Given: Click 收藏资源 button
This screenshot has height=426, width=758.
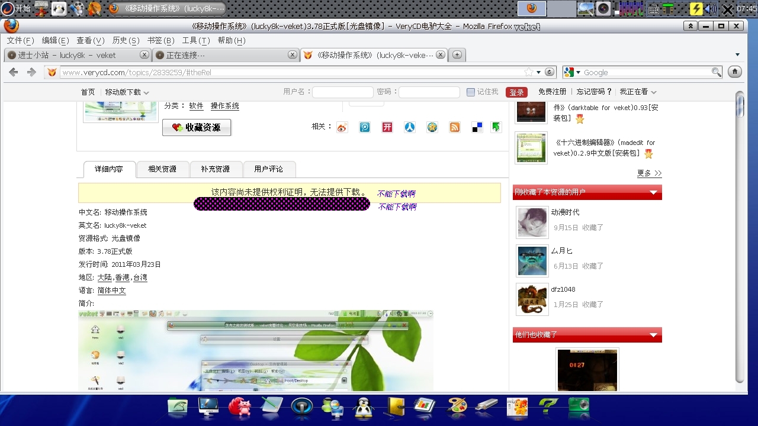Looking at the screenshot, I should tap(197, 127).
